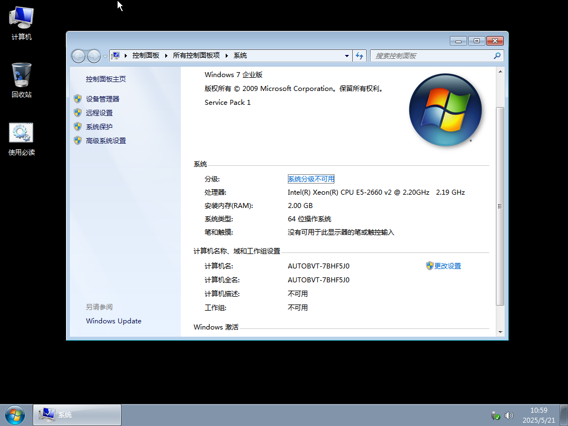Viewport: 568px width, 426px height.
Task: Click the shield icon beside 更改设置
Action: click(x=430, y=266)
